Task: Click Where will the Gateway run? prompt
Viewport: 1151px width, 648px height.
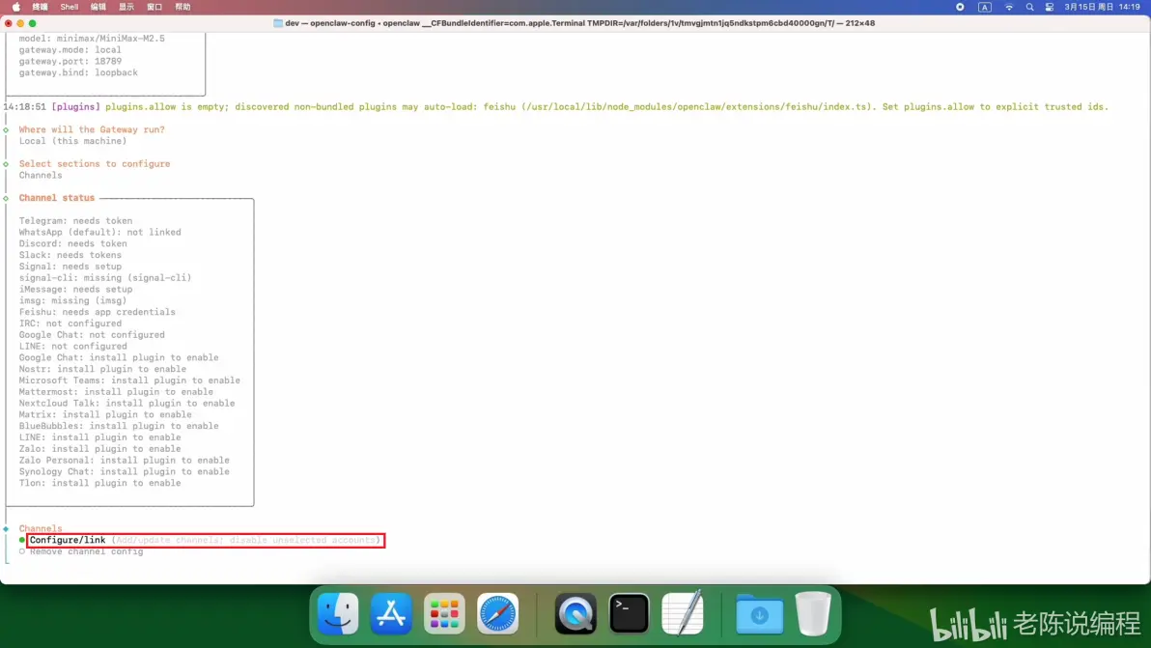Action: 92,130
